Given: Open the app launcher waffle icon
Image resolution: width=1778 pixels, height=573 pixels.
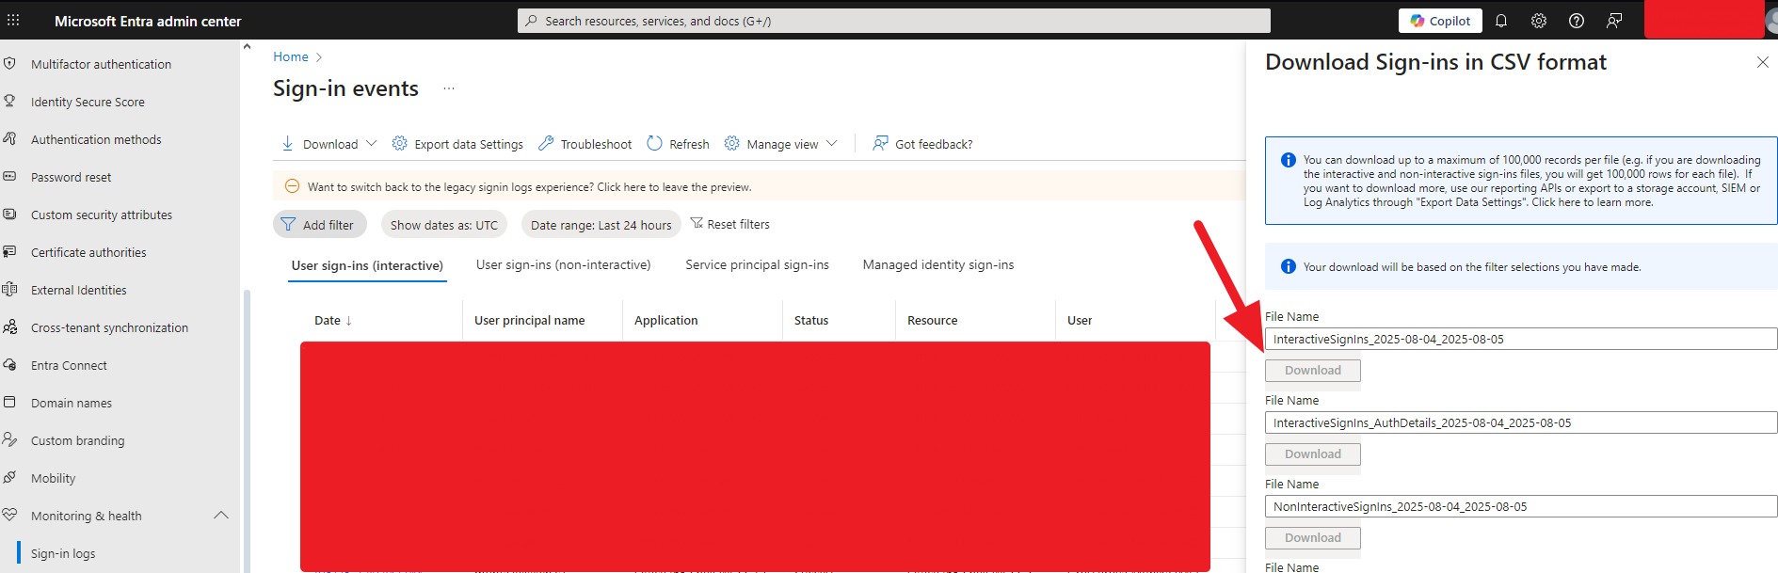Looking at the screenshot, I should click(x=13, y=20).
